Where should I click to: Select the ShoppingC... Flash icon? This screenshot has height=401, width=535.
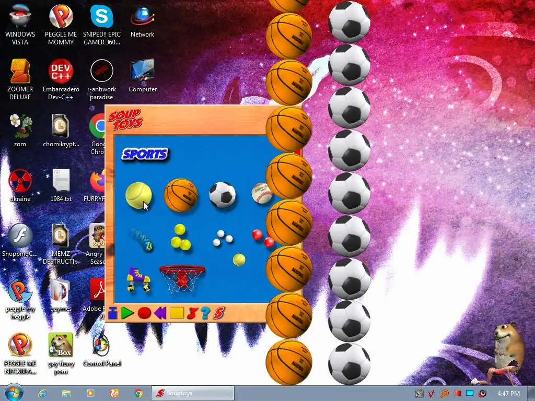pos(20,240)
